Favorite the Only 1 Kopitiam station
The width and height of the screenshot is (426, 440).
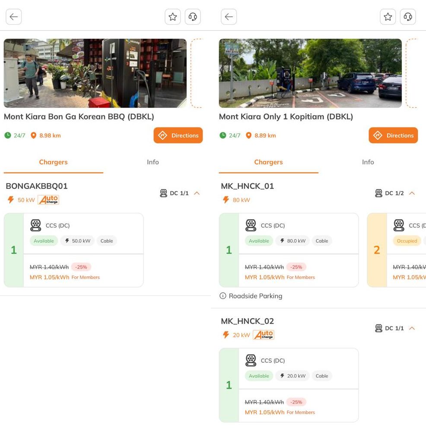pos(388,17)
